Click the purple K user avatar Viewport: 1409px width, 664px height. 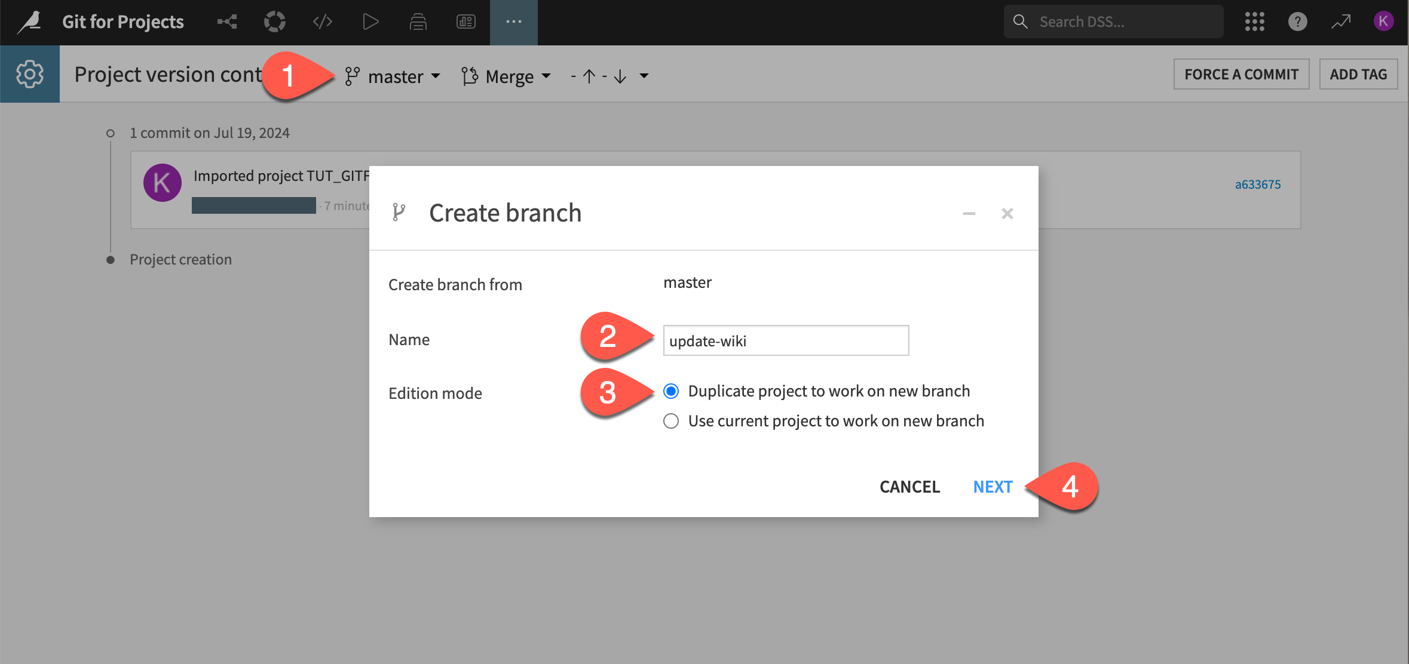[x=1383, y=21]
